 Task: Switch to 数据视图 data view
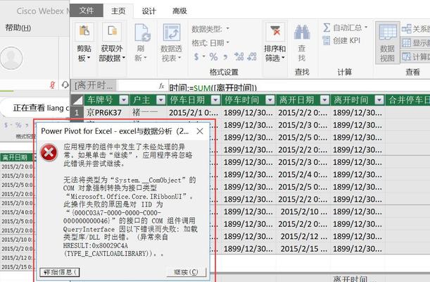tap(387, 42)
